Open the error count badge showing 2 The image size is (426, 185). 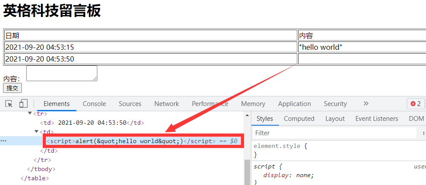point(415,104)
